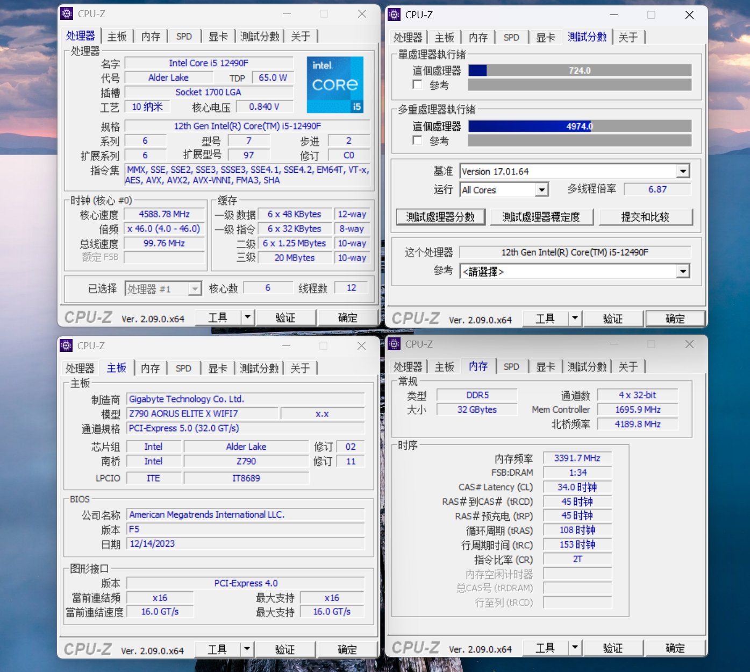Screen dimensions: 750x672
Task: Click the 提交和比較 button
Action: tap(645, 217)
